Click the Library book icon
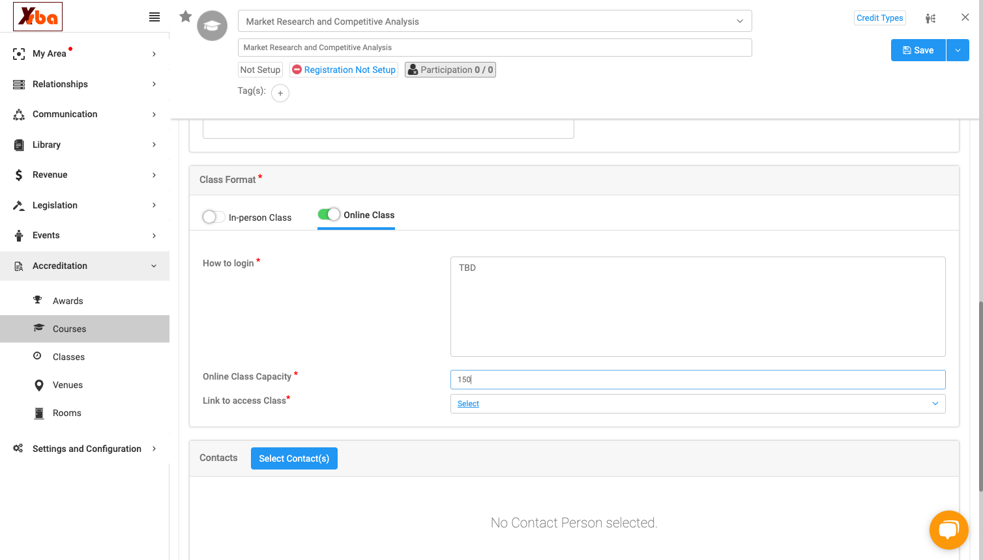The image size is (983, 560). tap(19, 145)
